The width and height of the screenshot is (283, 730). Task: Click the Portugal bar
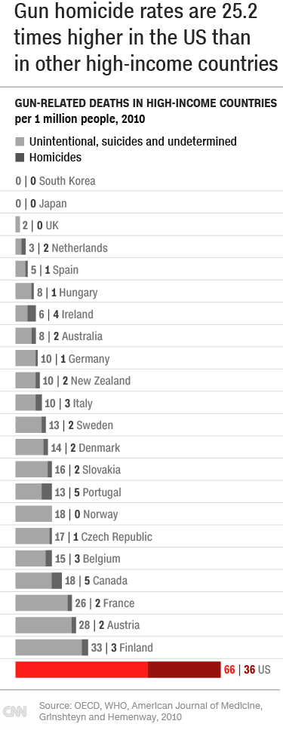[x=33, y=492]
